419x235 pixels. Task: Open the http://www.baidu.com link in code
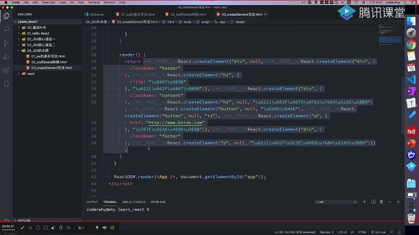[x=175, y=122]
